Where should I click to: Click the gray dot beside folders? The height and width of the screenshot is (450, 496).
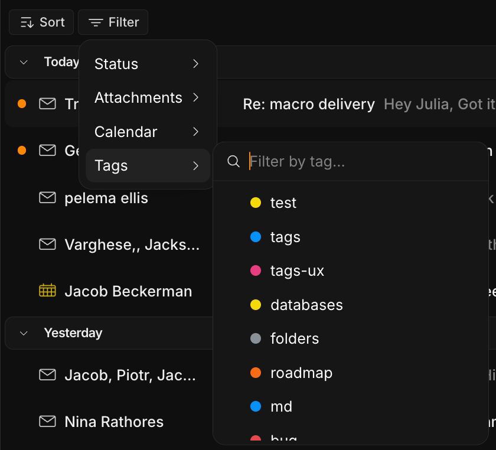click(256, 338)
